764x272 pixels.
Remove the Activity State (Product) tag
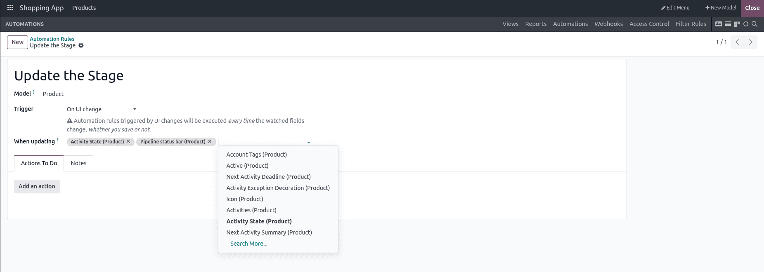(128, 141)
